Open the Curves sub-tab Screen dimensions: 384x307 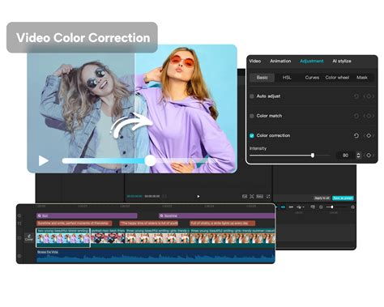click(x=312, y=78)
